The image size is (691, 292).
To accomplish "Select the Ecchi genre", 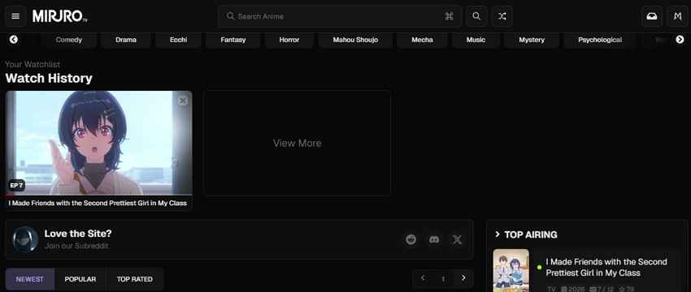I will tap(179, 40).
